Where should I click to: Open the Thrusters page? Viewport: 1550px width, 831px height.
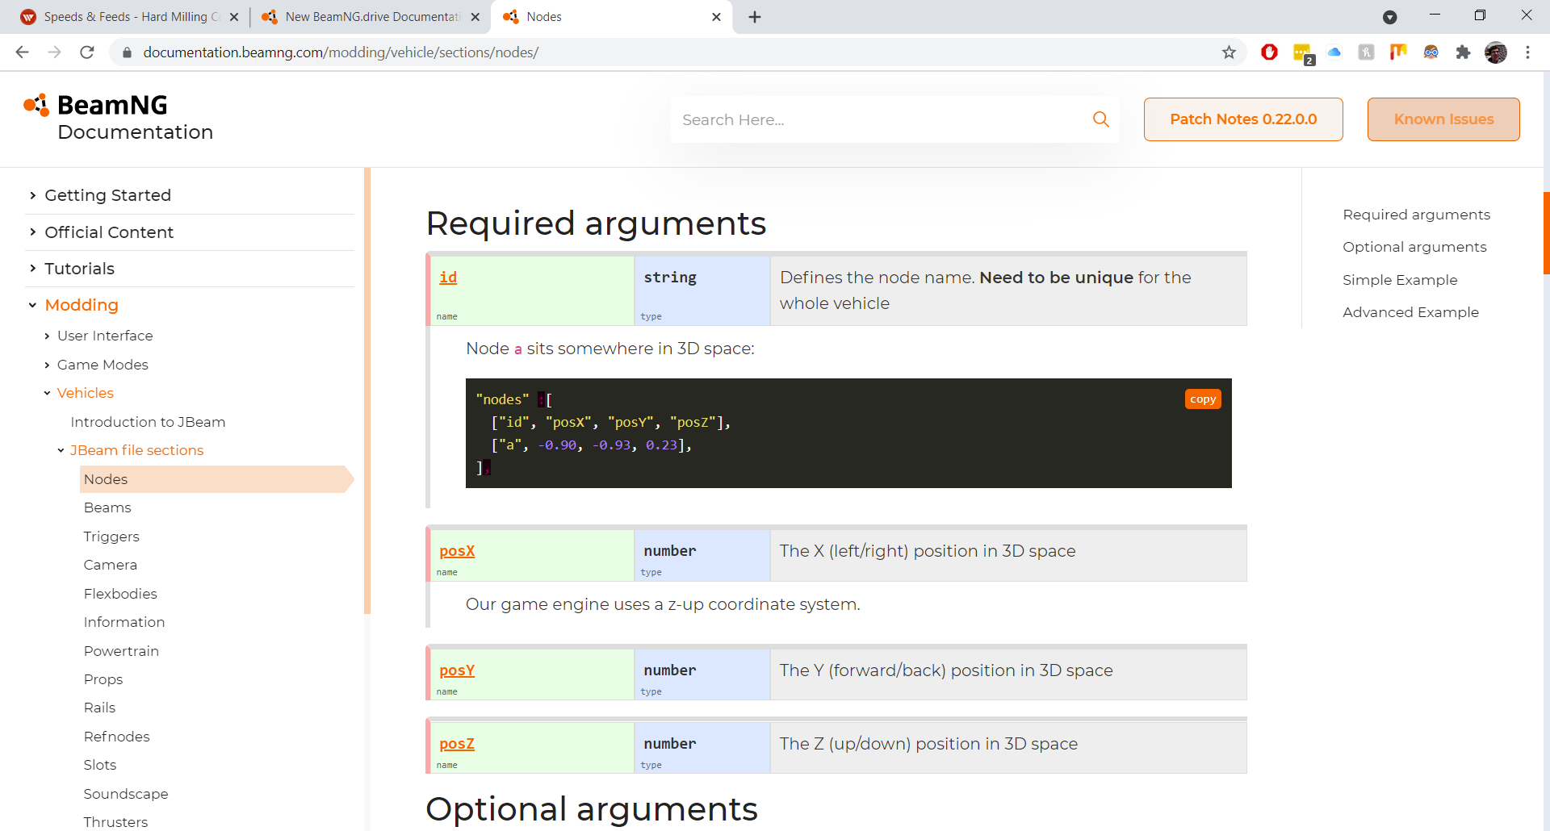click(x=115, y=822)
